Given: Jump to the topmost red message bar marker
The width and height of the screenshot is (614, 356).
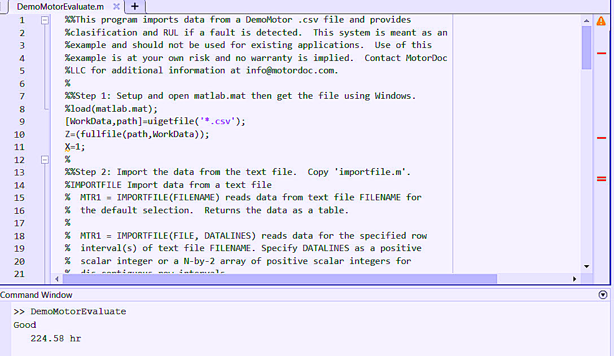Looking at the screenshot, I should point(602,53).
